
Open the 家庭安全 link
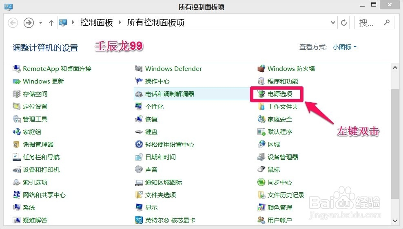[280, 119]
